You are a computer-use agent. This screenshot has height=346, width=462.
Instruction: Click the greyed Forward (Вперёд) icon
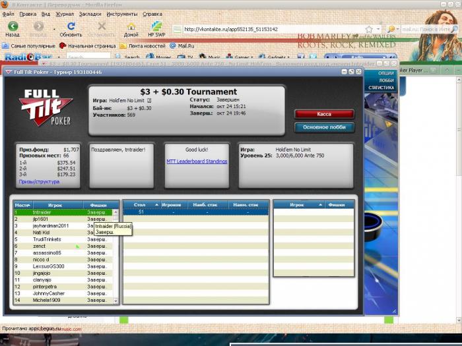(x=38, y=26)
